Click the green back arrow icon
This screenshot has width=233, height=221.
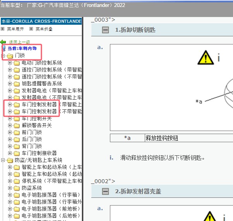pos(3,42)
